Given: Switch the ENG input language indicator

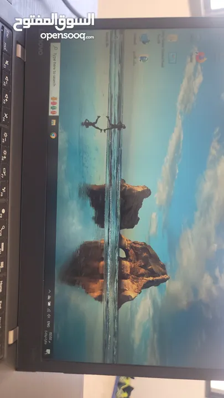Looking at the screenshot, I should coord(49,324).
